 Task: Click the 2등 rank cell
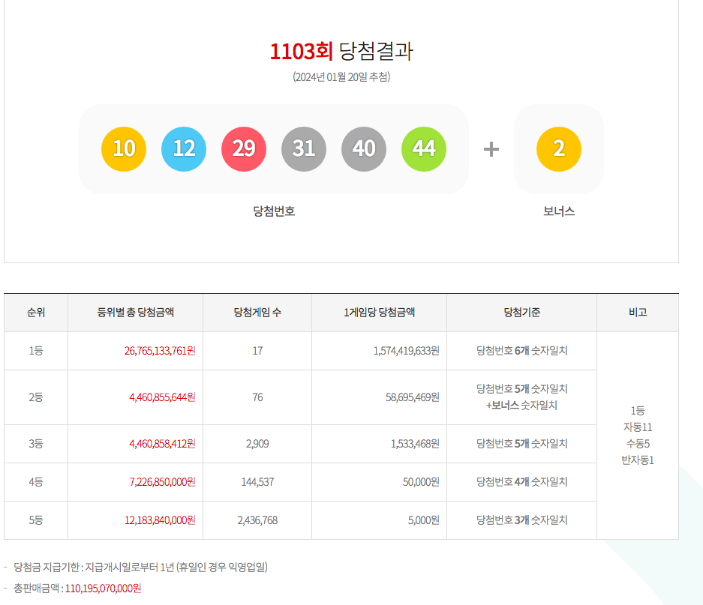[36, 397]
